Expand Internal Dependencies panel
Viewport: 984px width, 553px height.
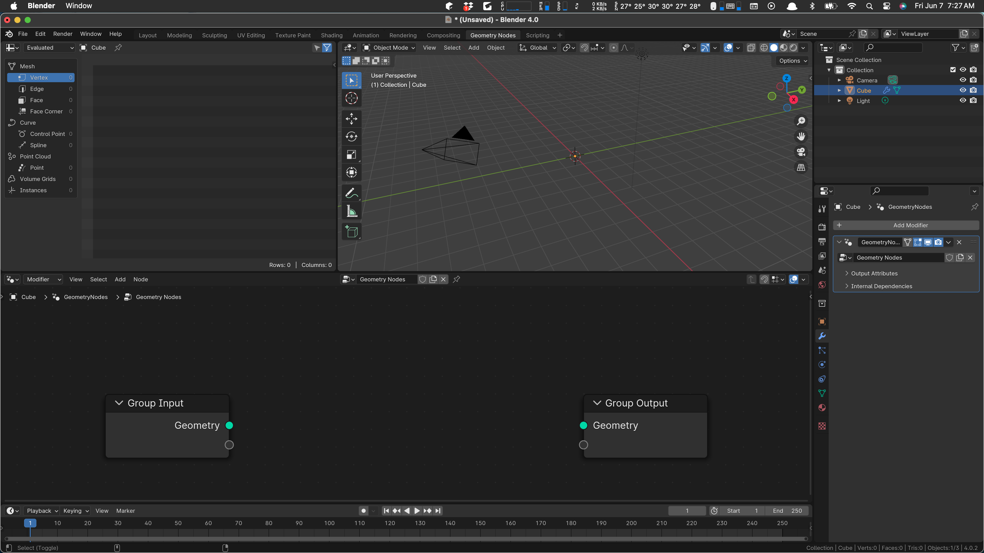[881, 286]
